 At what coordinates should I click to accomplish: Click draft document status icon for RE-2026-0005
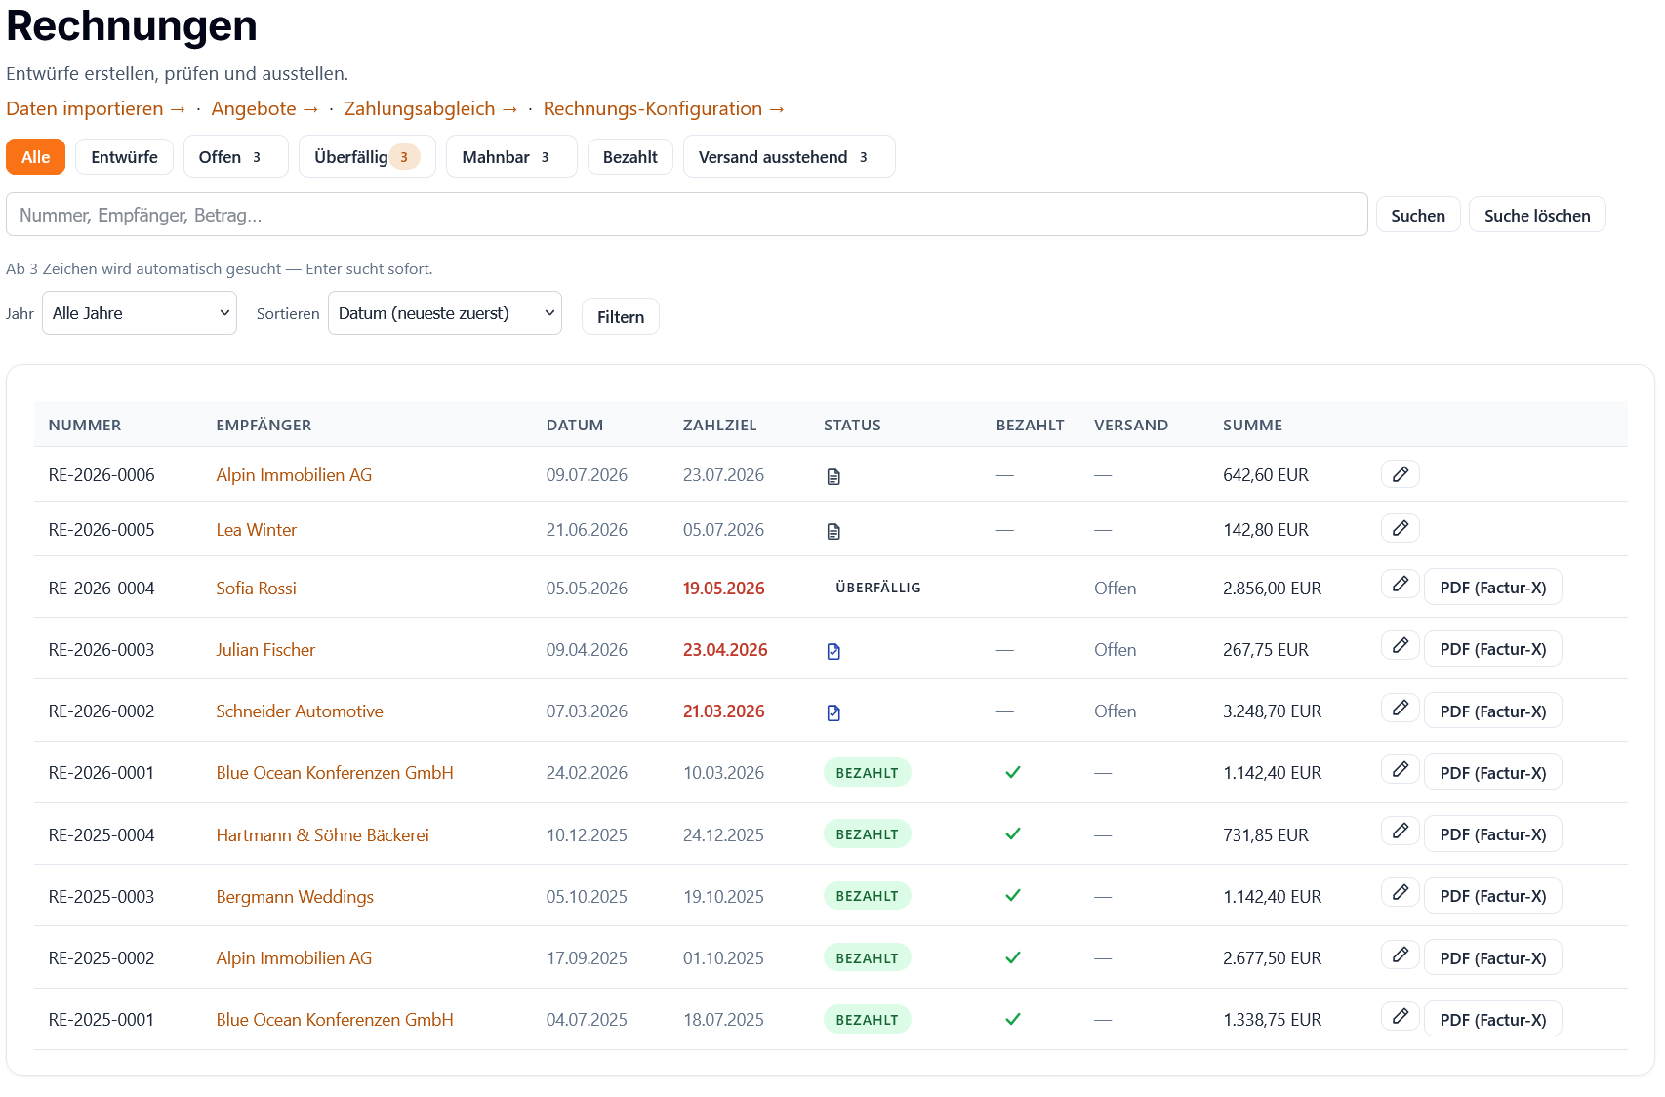point(833,531)
